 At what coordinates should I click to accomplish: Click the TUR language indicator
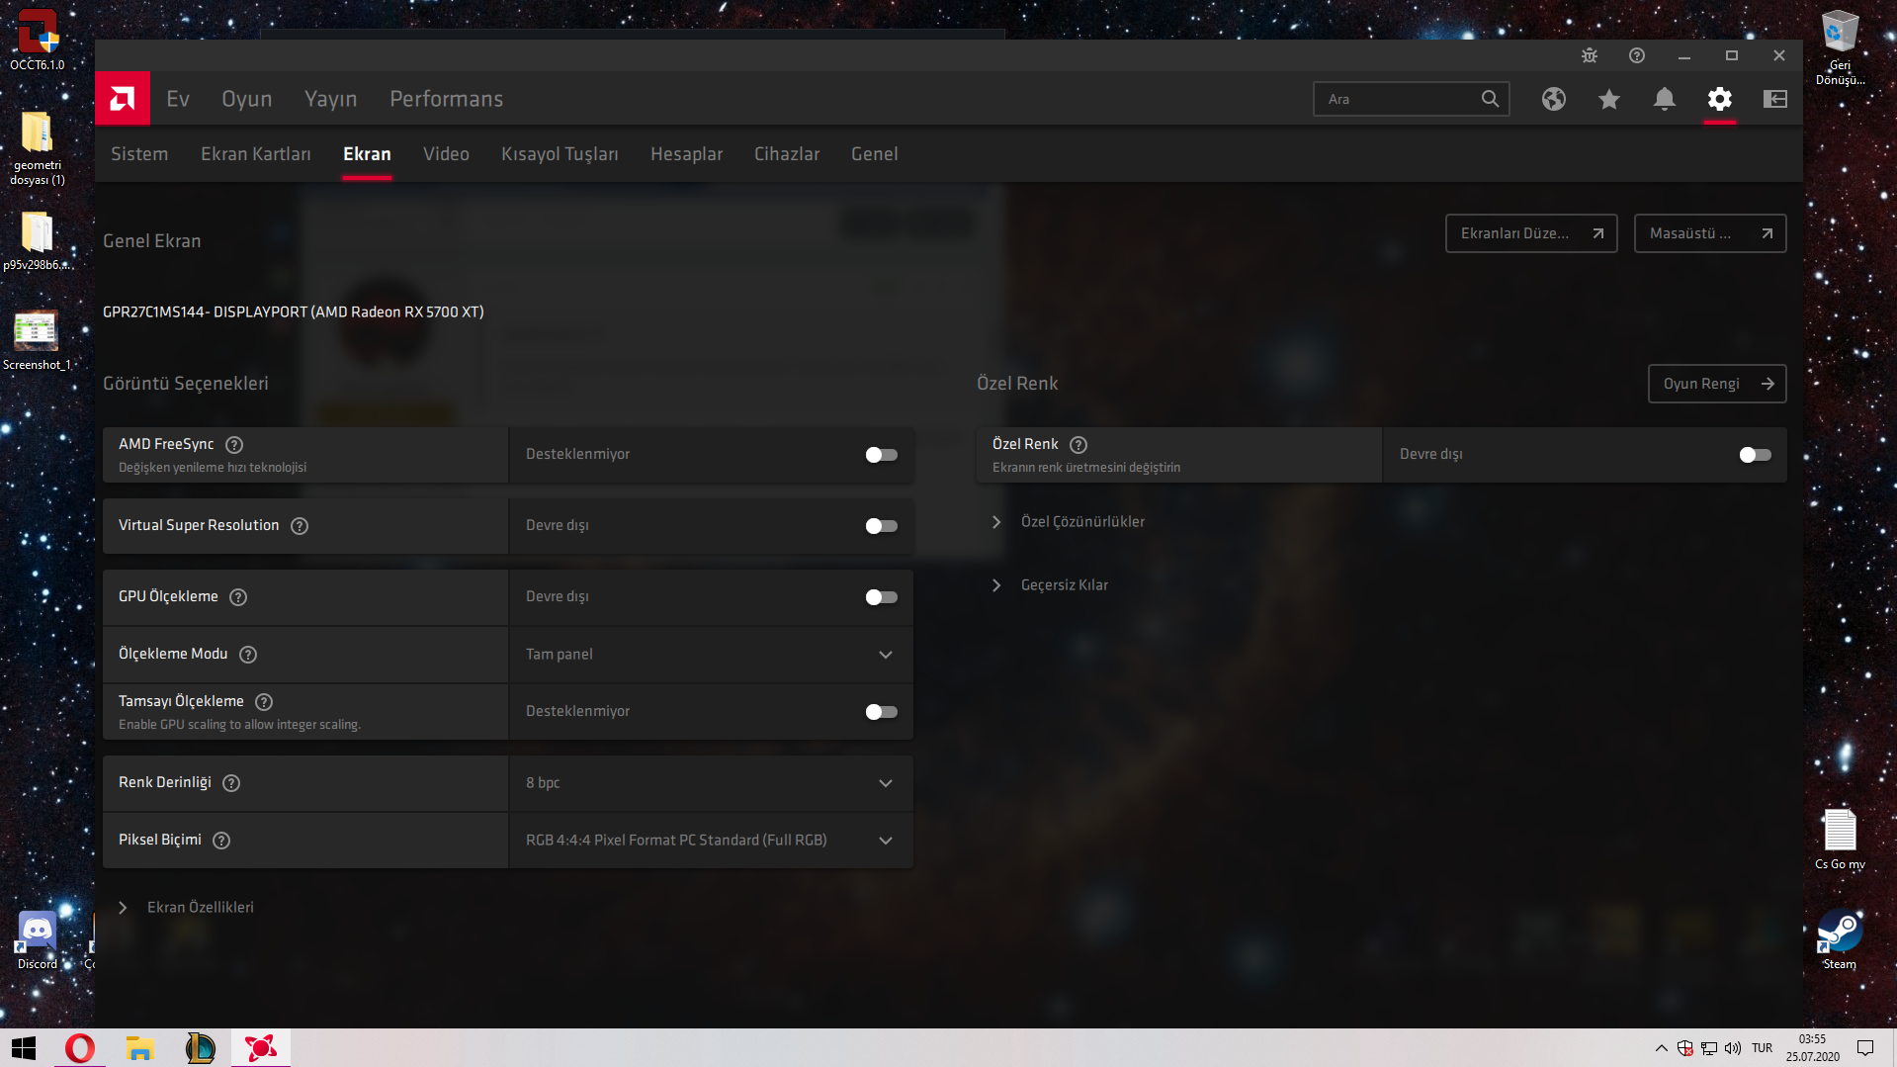(x=1762, y=1048)
